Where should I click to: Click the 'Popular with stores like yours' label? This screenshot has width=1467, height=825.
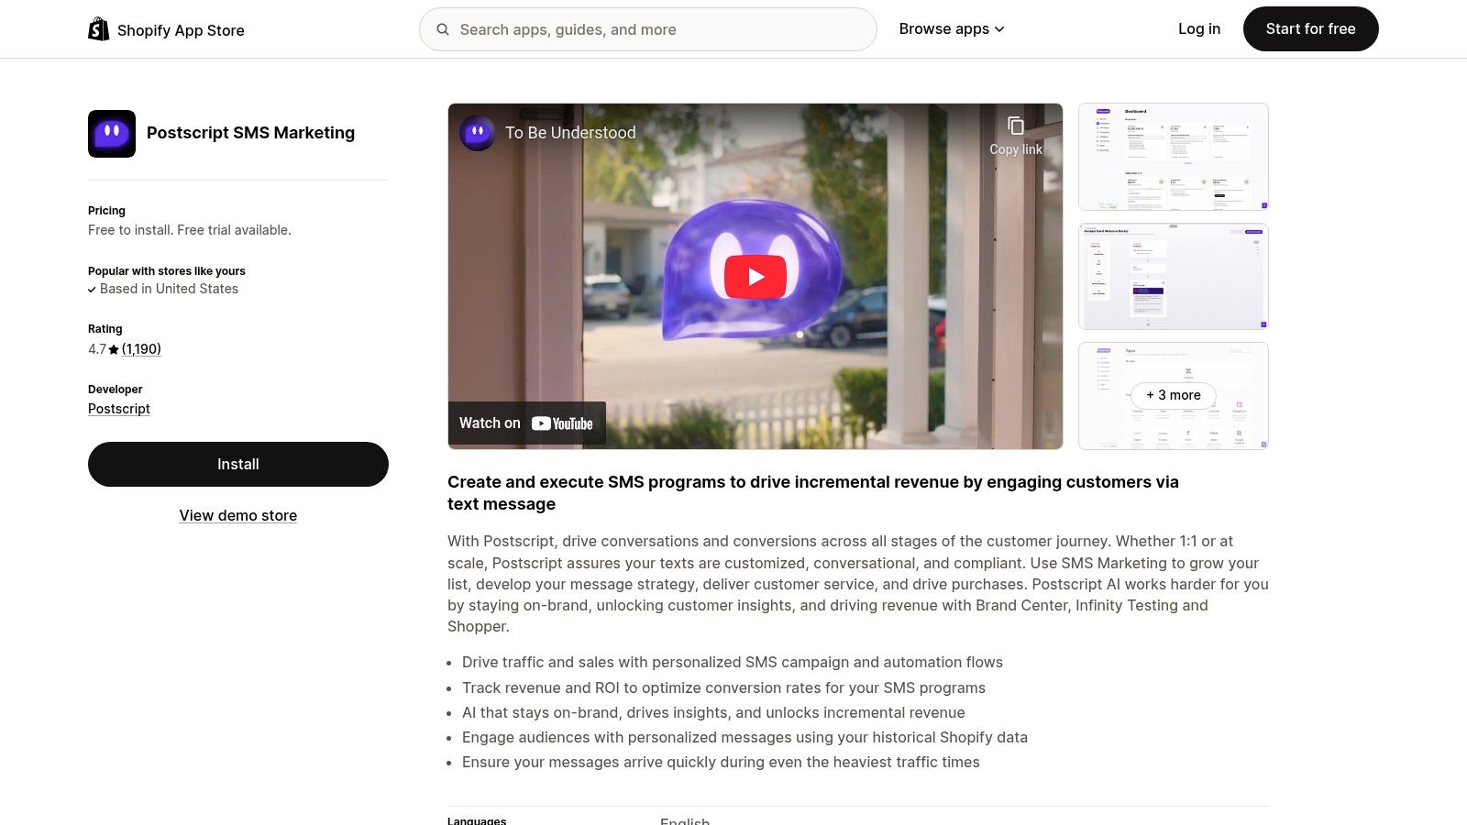(167, 271)
